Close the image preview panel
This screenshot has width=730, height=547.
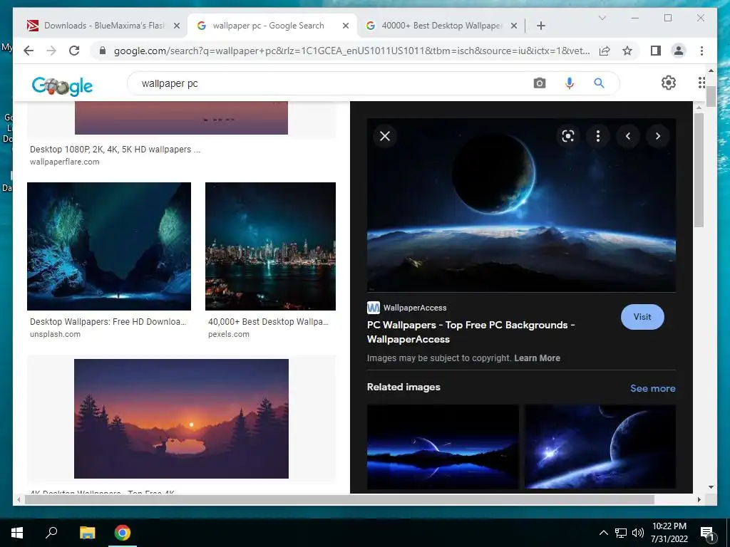pos(384,136)
